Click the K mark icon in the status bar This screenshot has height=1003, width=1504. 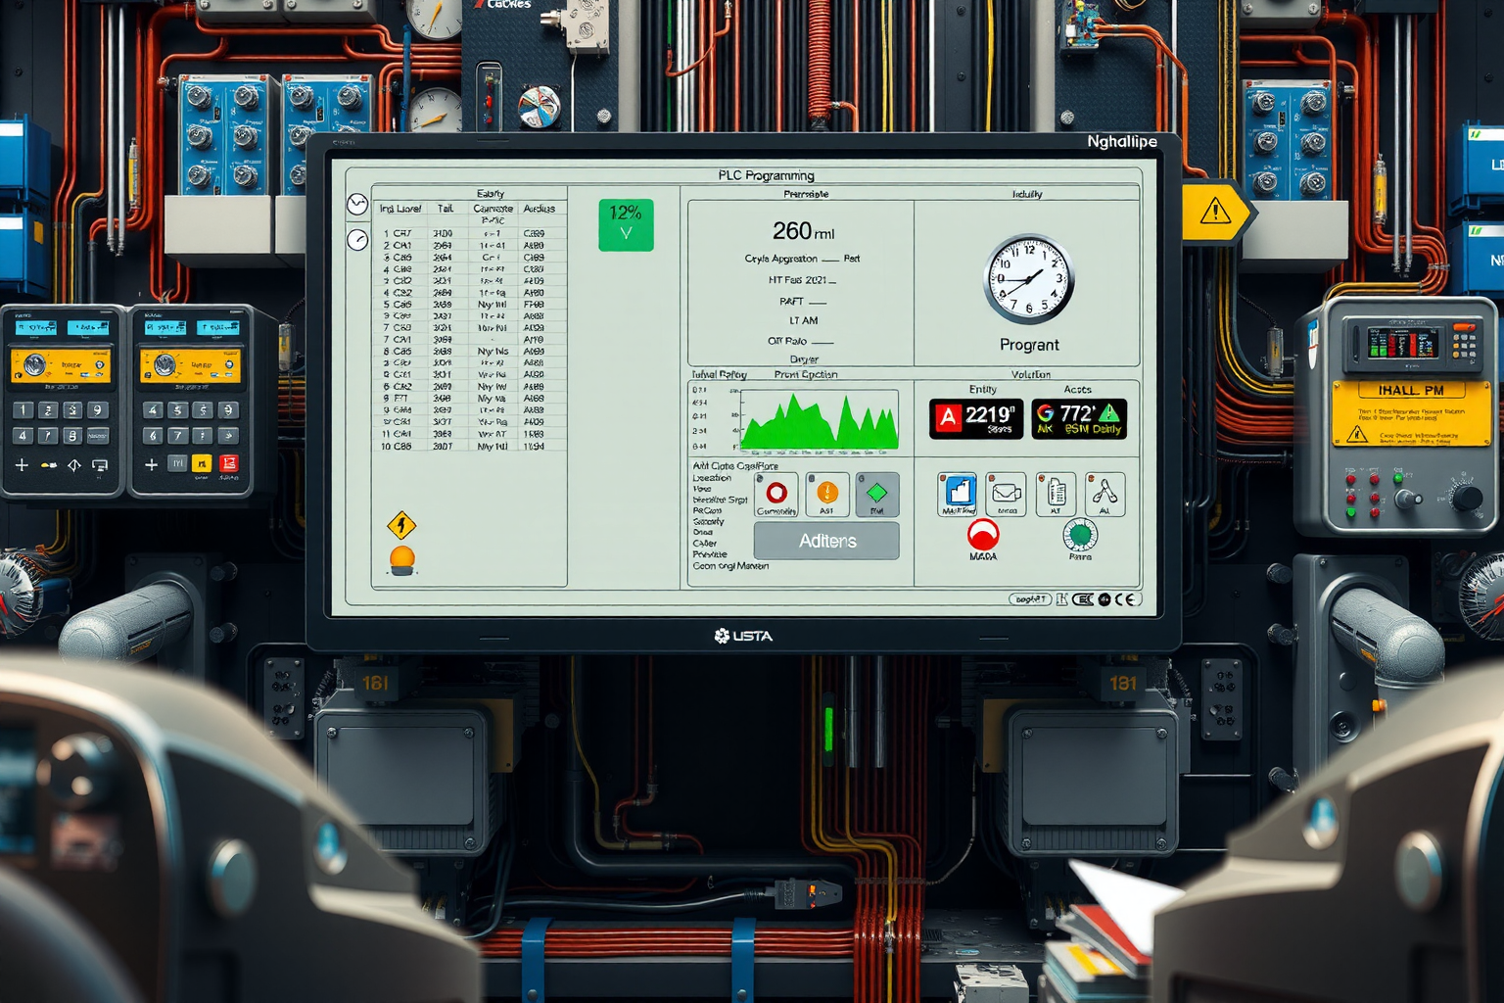(1061, 598)
